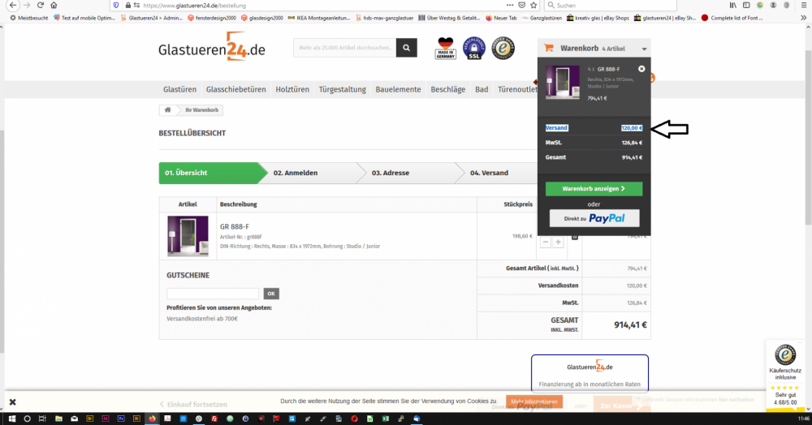Open the GR 888-F product link in table
Viewport: 812px width, 425px height.
tap(234, 226)
